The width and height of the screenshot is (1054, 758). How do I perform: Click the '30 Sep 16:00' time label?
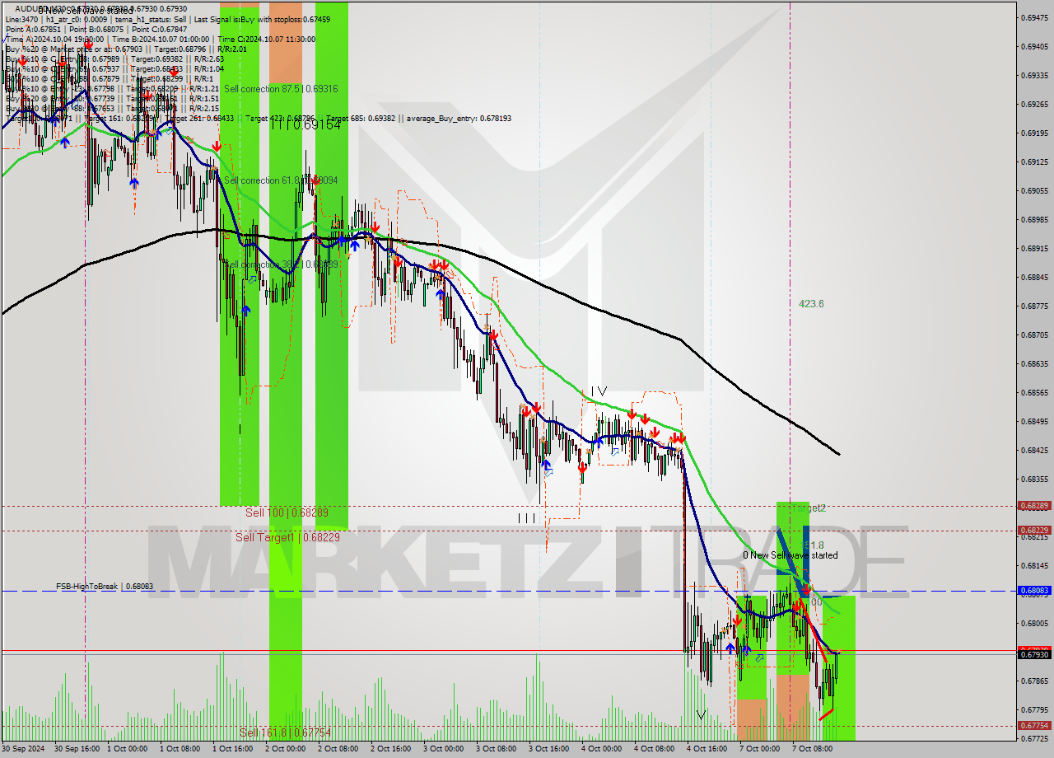pyautogui.click(x=77, y=749)
